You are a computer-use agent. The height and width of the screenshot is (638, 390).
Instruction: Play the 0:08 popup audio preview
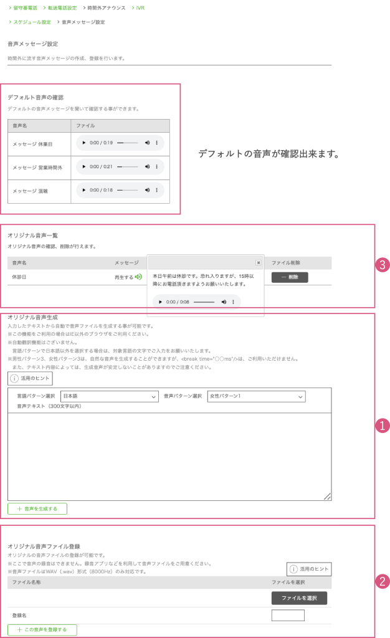pos(160,302)
